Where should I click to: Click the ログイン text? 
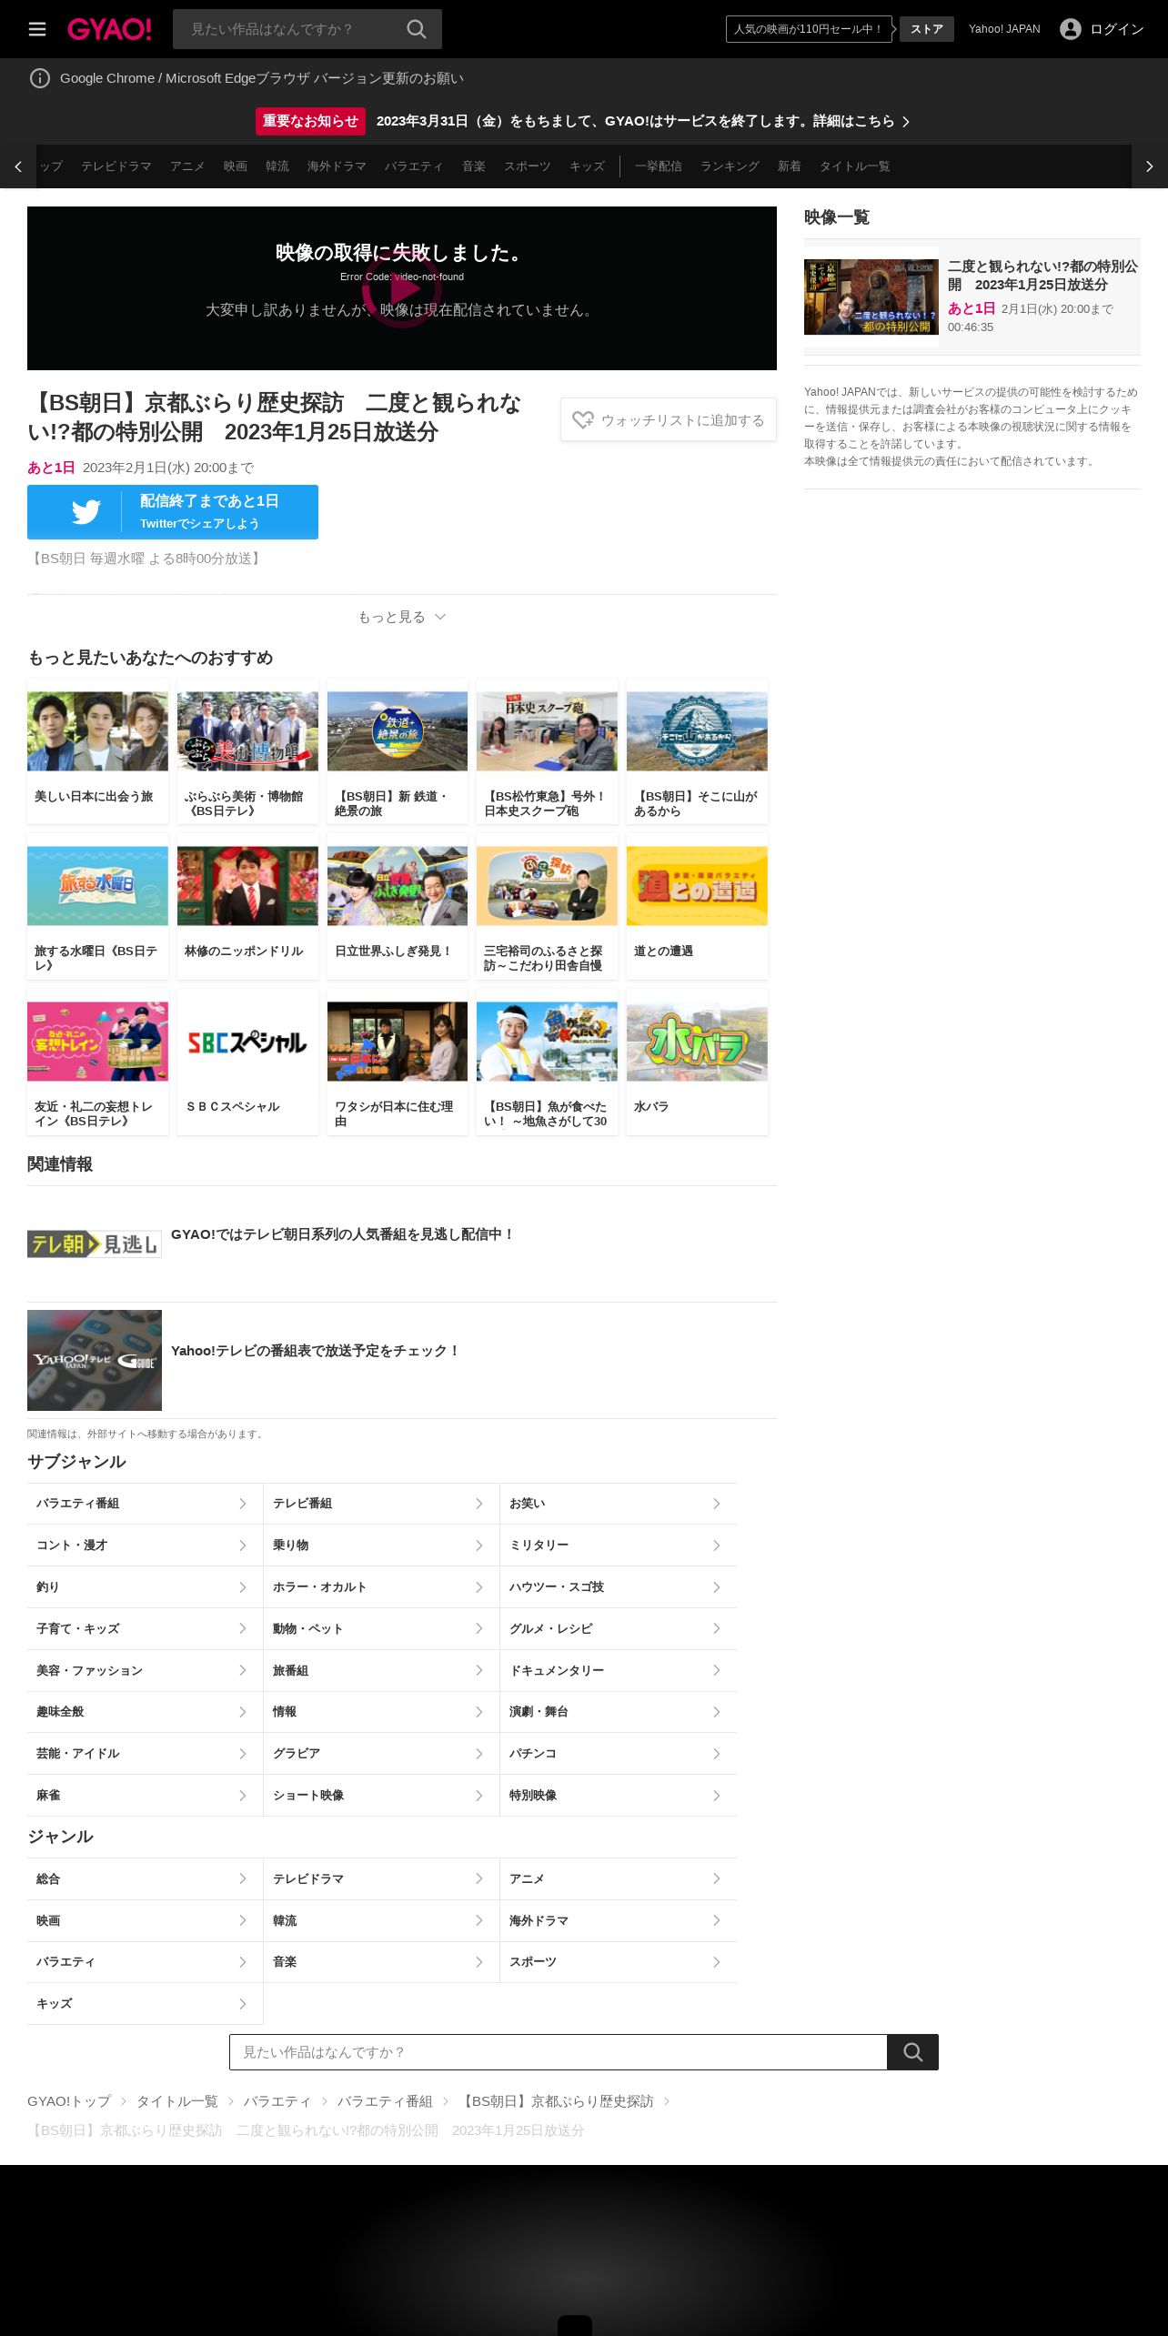click(x=1116, y=29)
